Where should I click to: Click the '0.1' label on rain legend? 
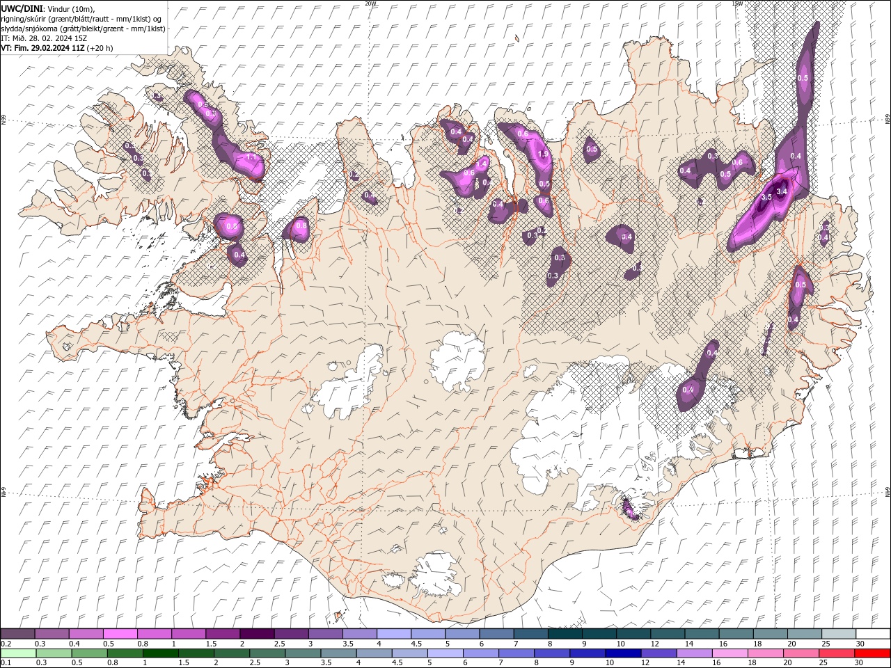pyautogui.click(x=6, y=663)
